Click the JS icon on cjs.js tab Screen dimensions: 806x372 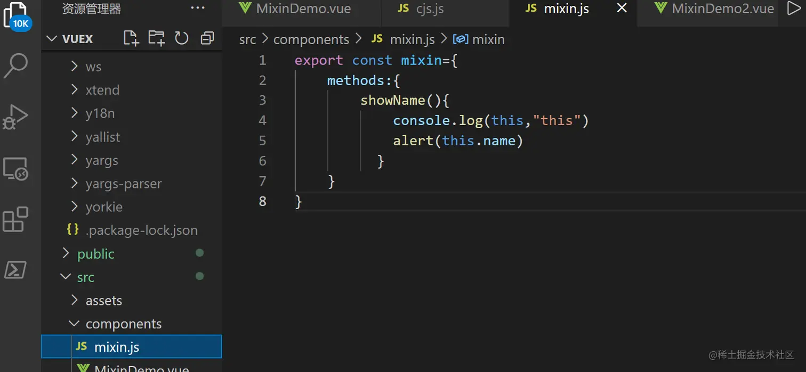pyautogui.click(x=404, y=8)
